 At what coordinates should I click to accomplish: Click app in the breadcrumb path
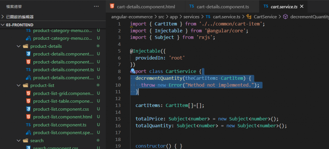tap(174, 17)
